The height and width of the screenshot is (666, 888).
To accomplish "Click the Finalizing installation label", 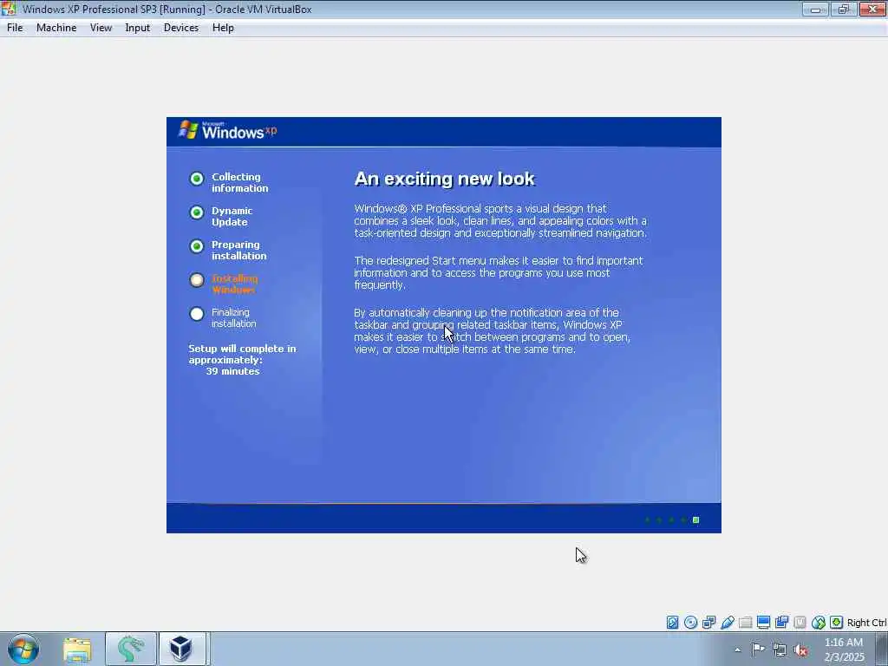I will tap(234, 317).
